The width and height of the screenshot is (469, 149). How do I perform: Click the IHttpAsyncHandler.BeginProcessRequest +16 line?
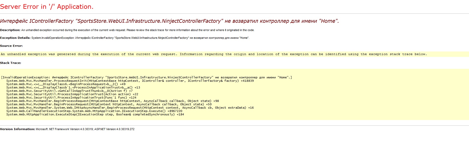pos(130,108)
